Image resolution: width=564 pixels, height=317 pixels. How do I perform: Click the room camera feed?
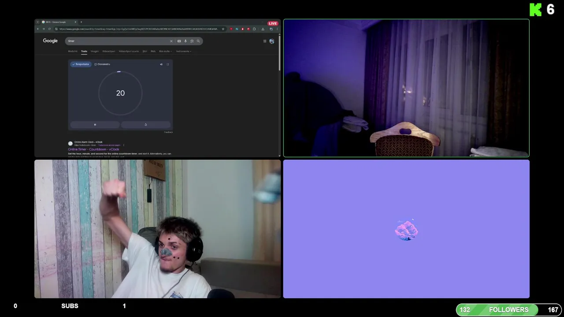click(x=406, y=88)
